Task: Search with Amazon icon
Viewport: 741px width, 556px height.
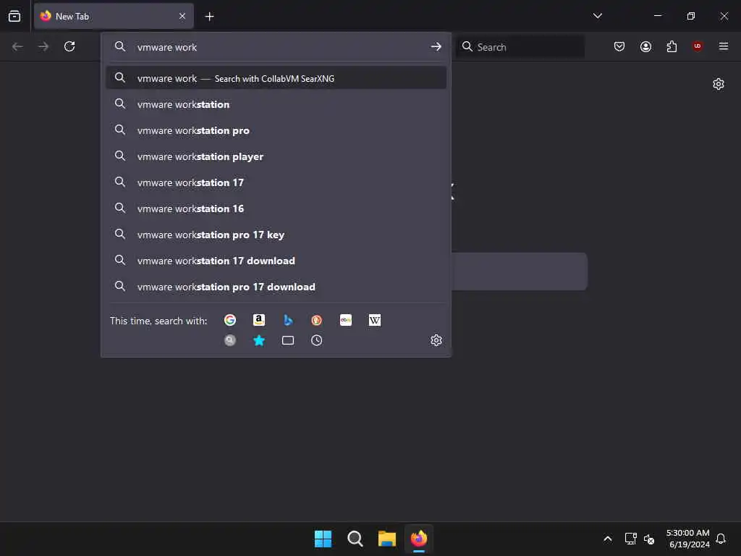Action: (259, 320)
